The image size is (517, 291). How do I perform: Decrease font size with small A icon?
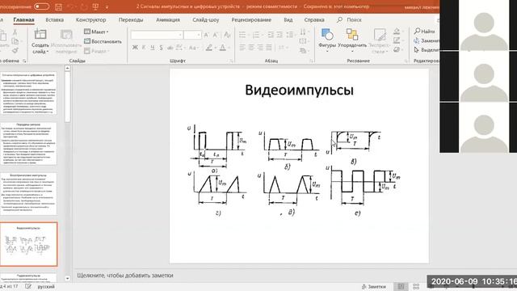click(216, 35)
